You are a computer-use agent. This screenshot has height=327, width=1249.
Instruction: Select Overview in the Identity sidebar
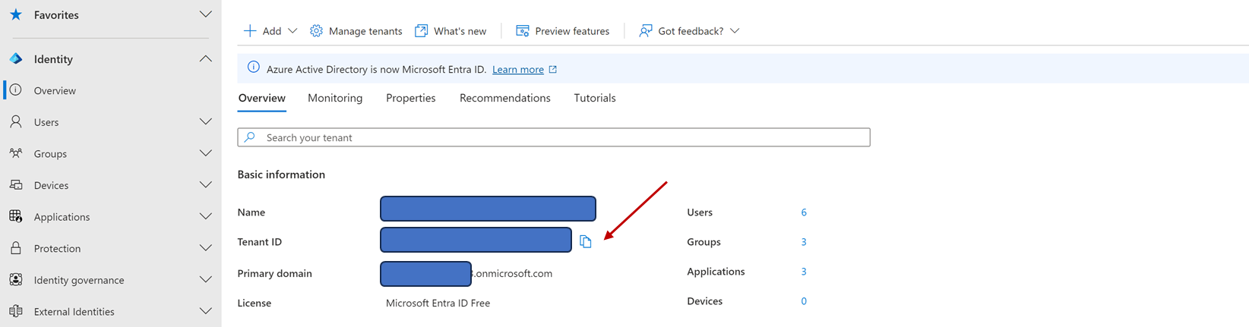pyautogui.click(x=55, y=90)
